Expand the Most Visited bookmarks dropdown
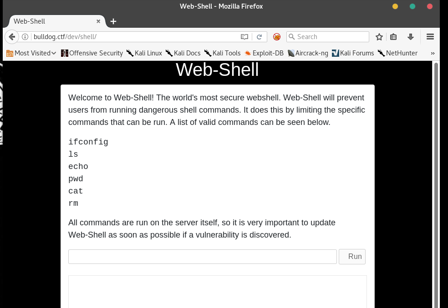 tap(31, 53)
